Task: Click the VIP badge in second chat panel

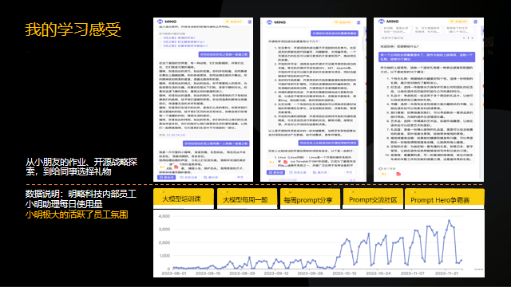Action: point(343,22)
